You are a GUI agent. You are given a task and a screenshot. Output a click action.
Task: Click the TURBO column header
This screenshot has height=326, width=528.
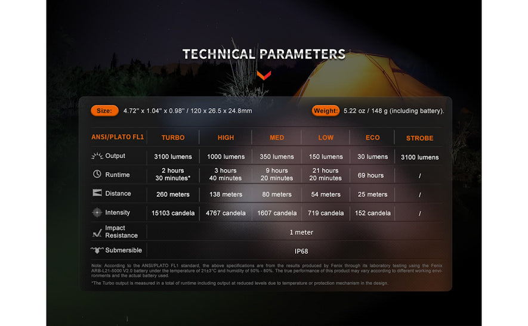[173, 138]
